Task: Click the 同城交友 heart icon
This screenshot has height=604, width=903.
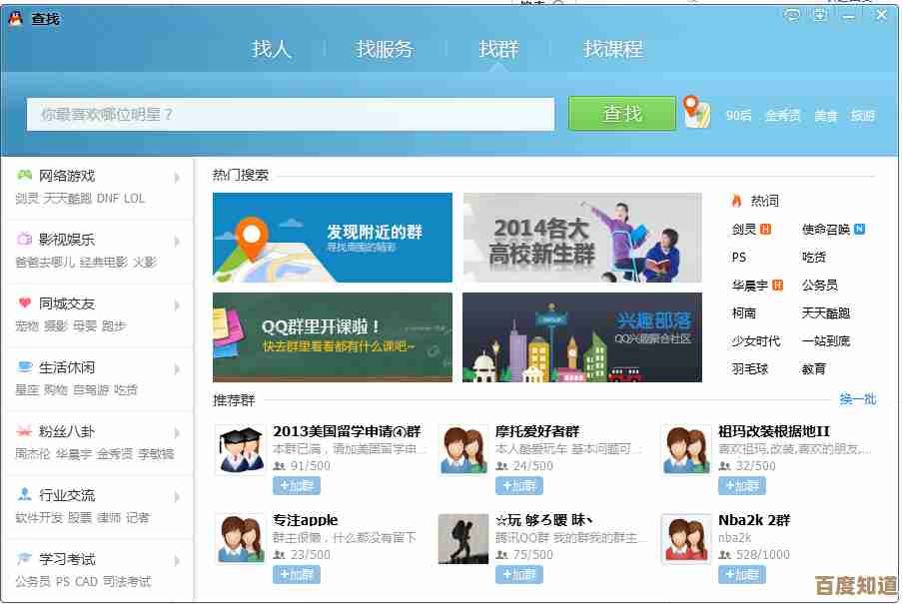Action: (24, 303)
